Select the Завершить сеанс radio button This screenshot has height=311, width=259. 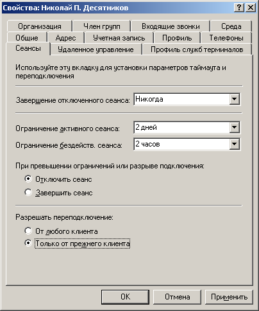click(x=28, y=192)
